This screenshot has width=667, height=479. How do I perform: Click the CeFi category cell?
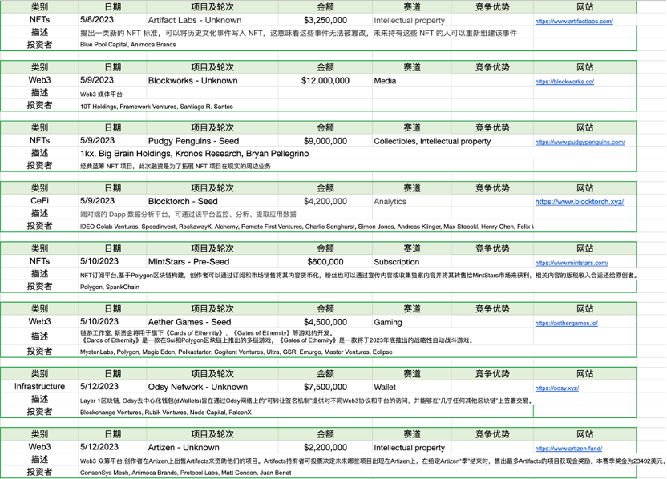39,200
